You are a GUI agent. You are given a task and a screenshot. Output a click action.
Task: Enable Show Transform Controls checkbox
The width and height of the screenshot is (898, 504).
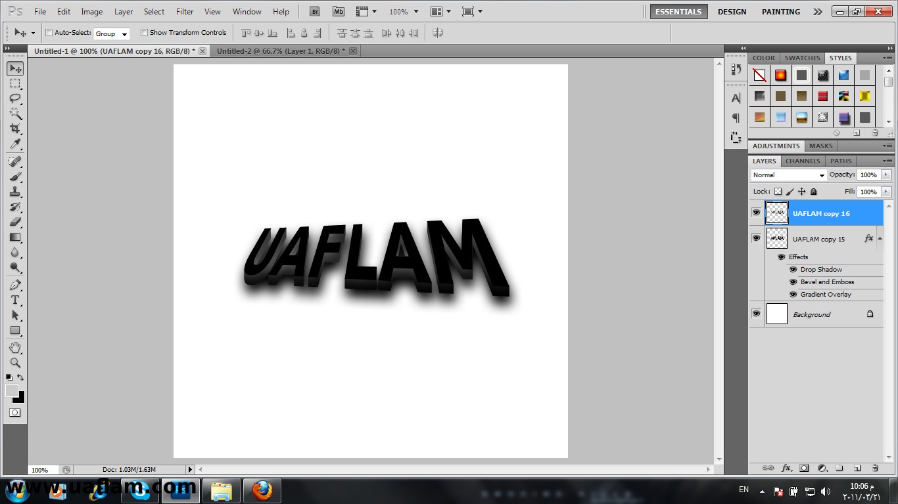[x=144, y=33]
